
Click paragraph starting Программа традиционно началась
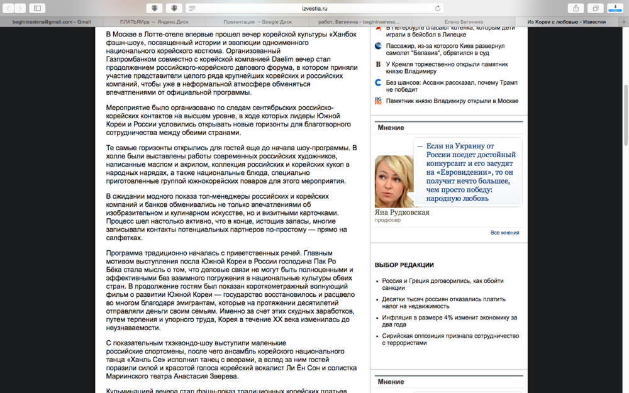tap(231, 291)
